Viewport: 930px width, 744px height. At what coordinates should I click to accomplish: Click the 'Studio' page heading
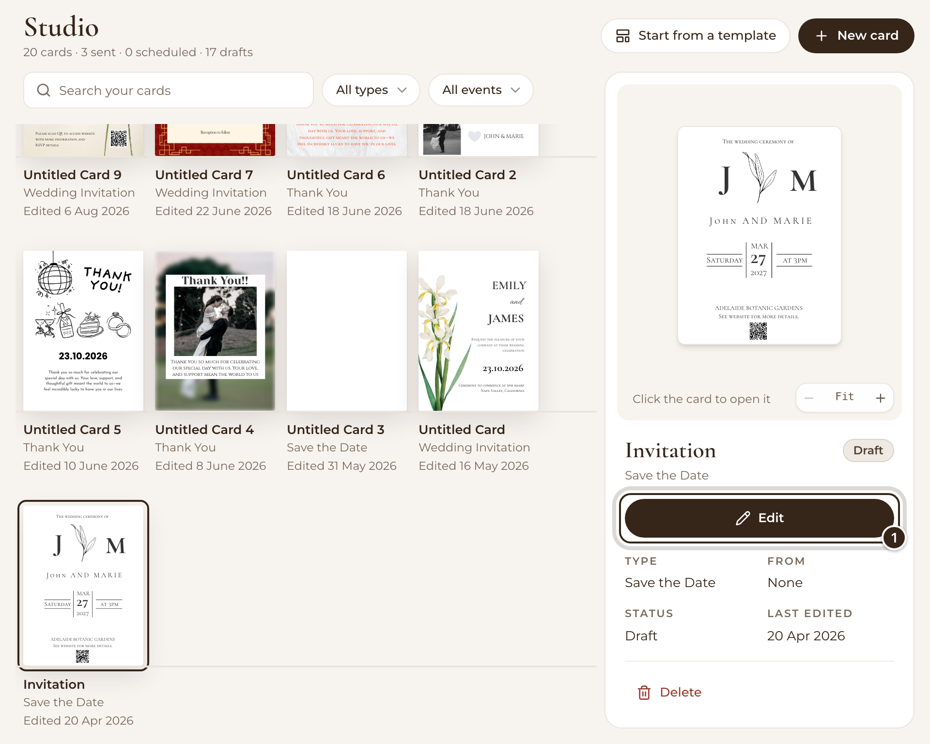point(62,27)
